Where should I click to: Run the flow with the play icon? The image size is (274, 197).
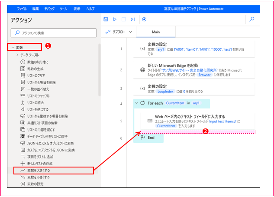coord(115,19)
